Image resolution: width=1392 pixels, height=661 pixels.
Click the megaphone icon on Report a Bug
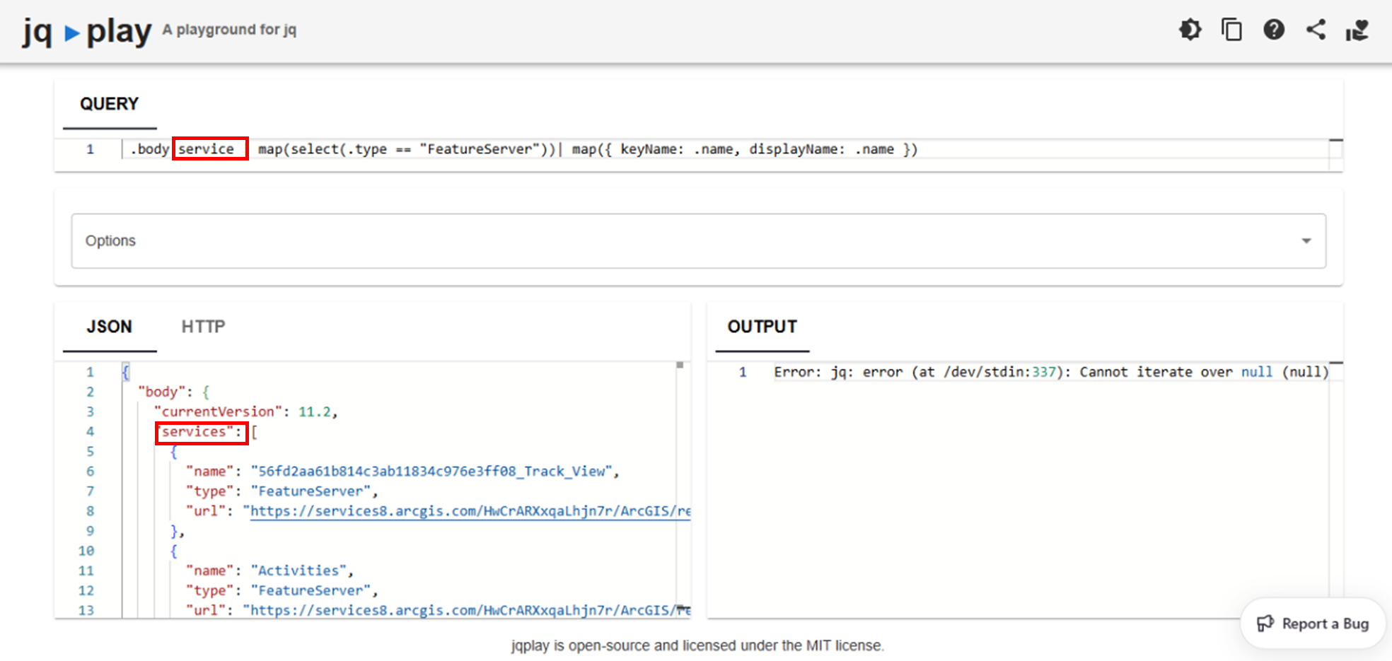click(x=1265, y=624)
